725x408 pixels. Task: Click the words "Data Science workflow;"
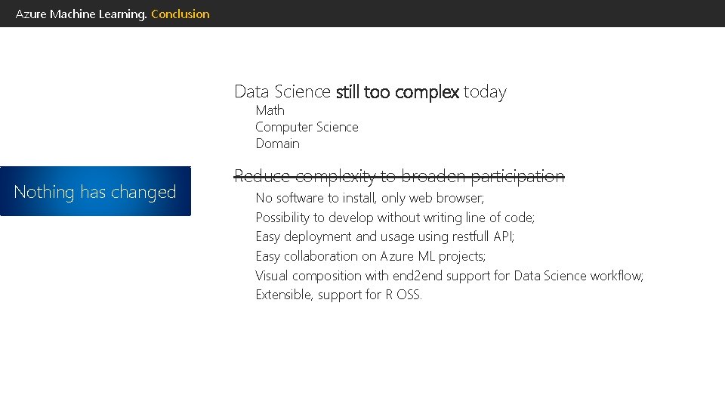(x=578, y=276)
